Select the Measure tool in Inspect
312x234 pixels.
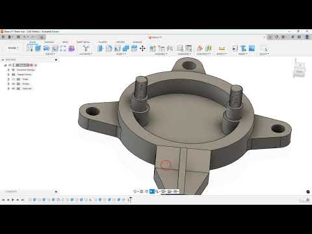[222, 48]
